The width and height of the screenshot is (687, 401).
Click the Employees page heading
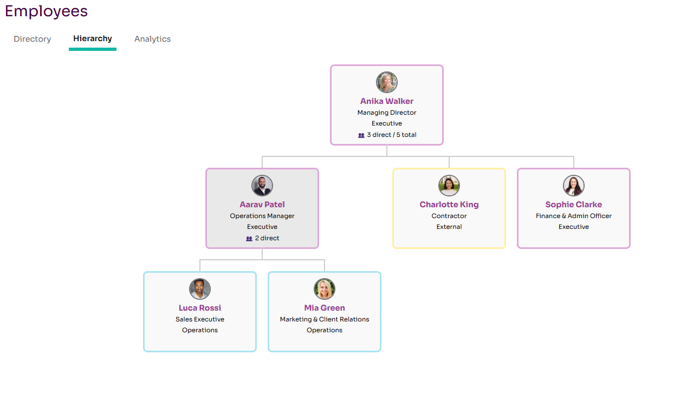tap(46, 11)
